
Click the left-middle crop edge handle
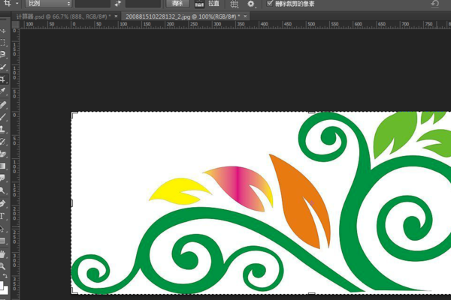pos(71,203)
